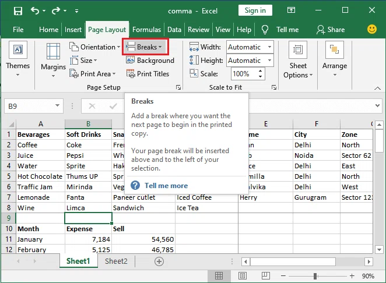
Task: Open the Formulas tab
Action: click(146, 30)
